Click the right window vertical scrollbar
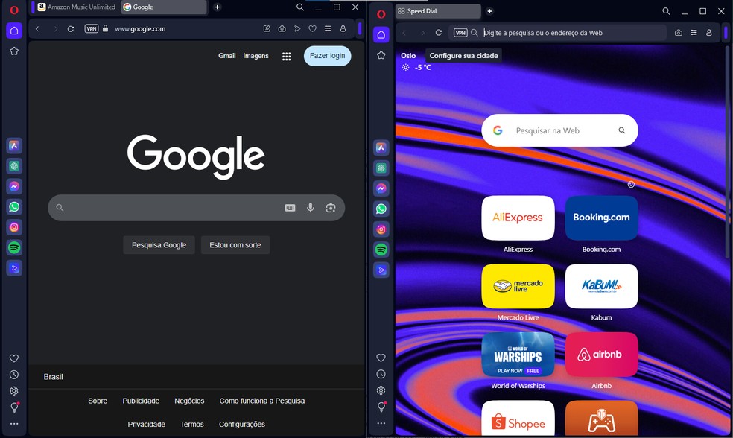The width and height of the screenshot is (733, 438). tap(727, 152)
